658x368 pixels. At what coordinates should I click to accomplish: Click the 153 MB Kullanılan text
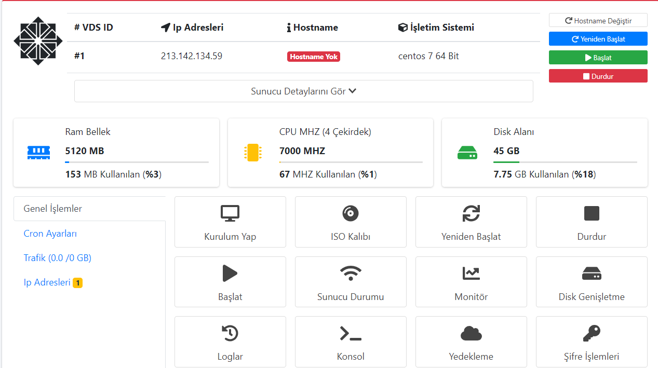(x=113, y=174)
